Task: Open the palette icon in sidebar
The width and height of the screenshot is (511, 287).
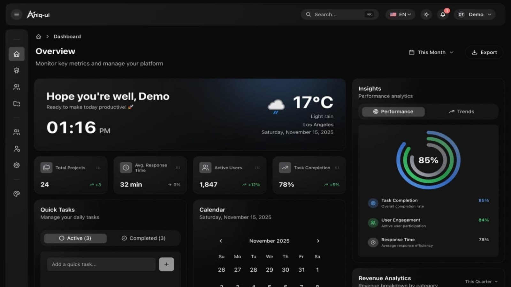Action: (17, 194)
